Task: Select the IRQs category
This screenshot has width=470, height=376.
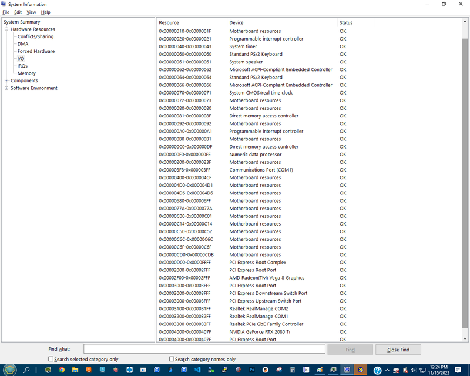Action: (22, 66)
